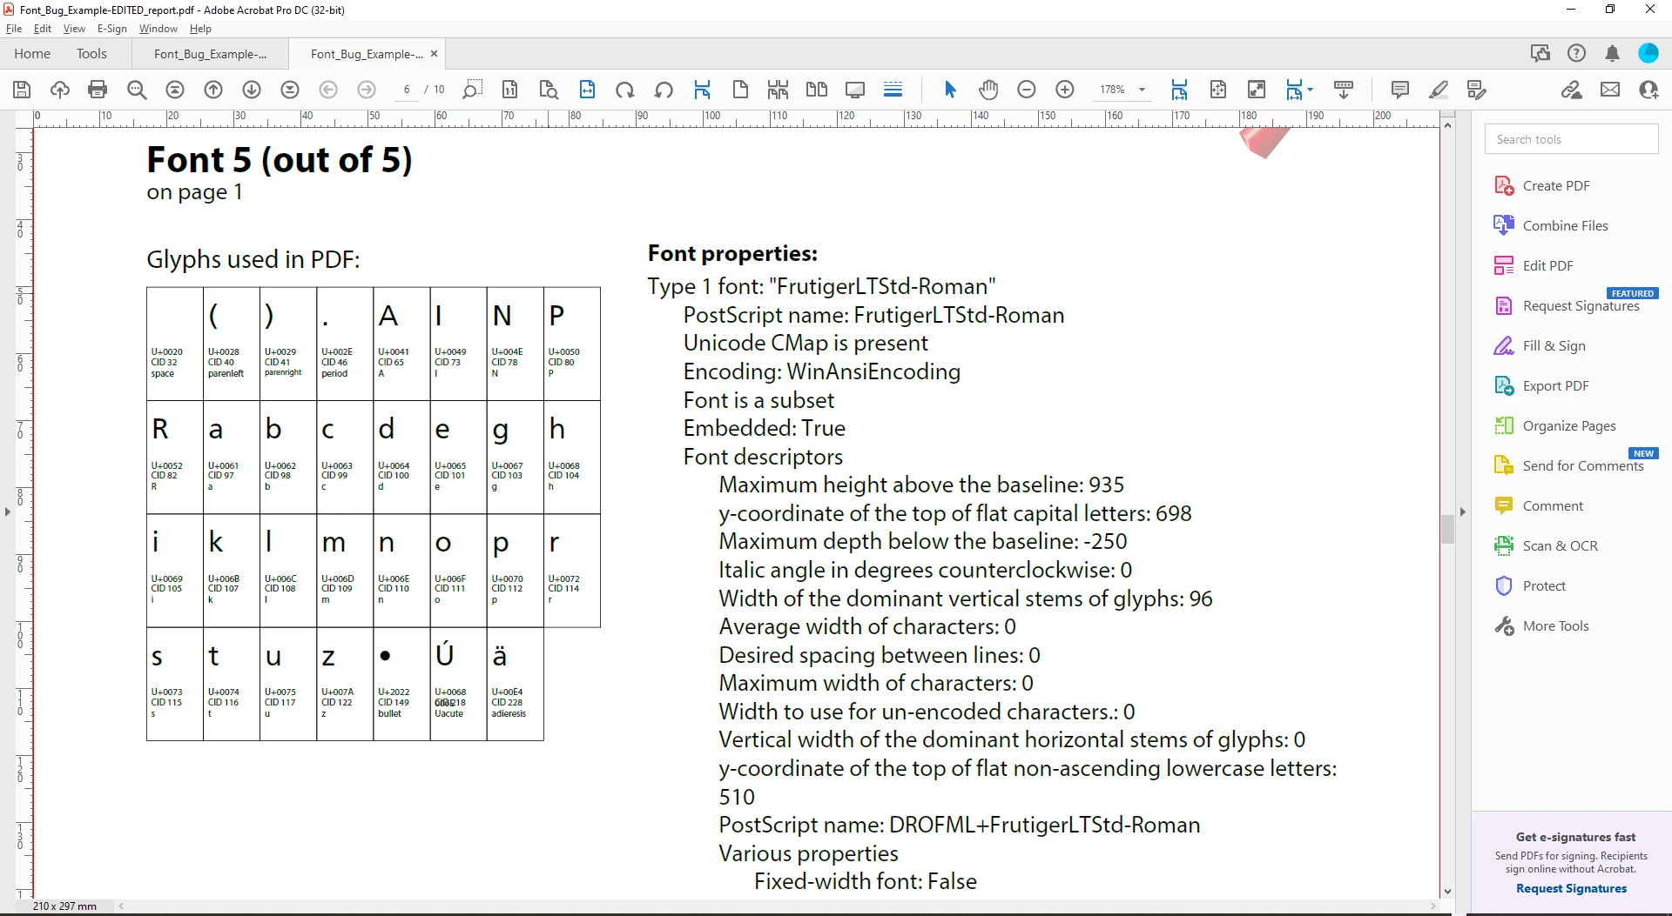Close the active Font_Bug_Example tab
The height and width of the screenshot is (916, 1672).
click(434, 54)
